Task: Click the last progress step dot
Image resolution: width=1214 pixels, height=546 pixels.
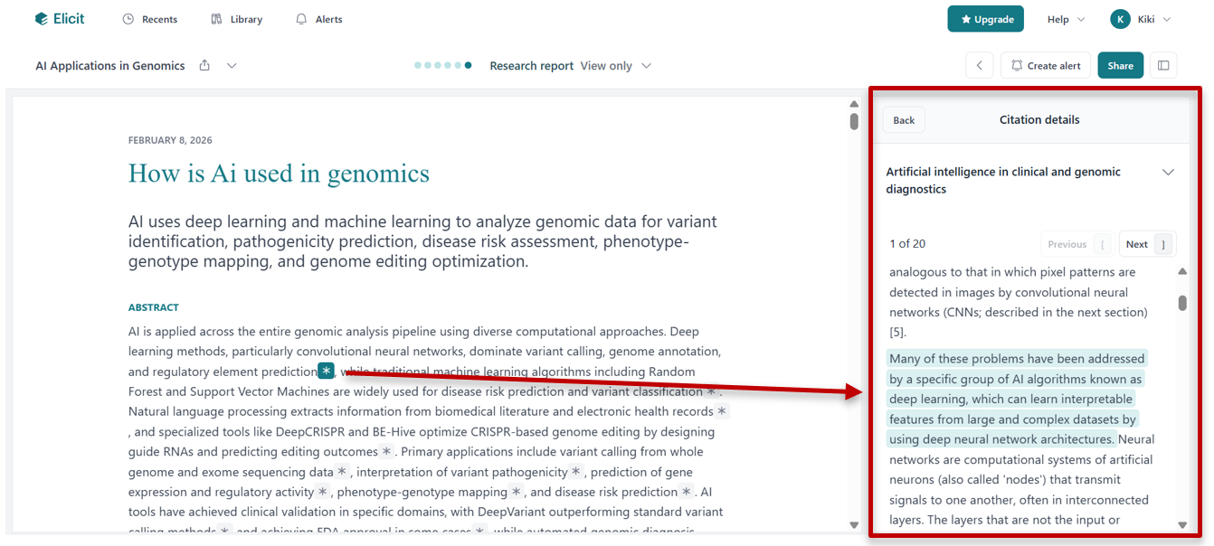Action: pyautogui.click(x=468, y=65)
